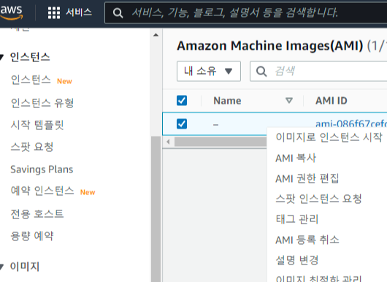387x282 pixels.
Task: Collapse the 이미지 section in sidebar
Action: pyautogui.click(x=1, y=267)
